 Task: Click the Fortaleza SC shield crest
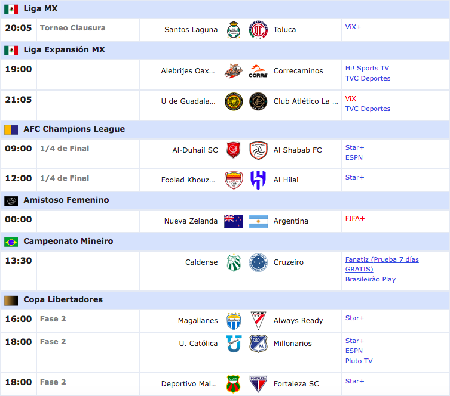point(258,384)
